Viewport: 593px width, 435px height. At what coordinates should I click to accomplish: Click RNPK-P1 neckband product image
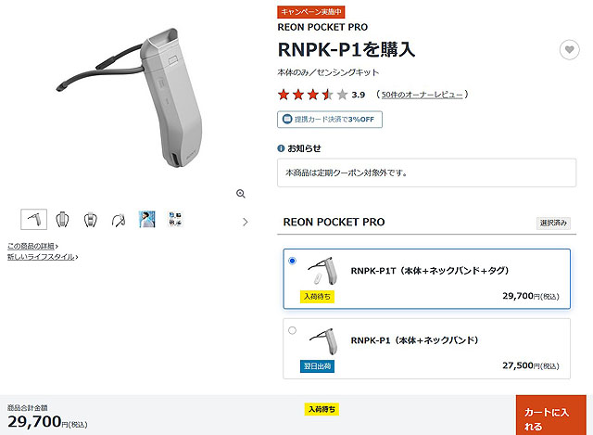point(323,340)
